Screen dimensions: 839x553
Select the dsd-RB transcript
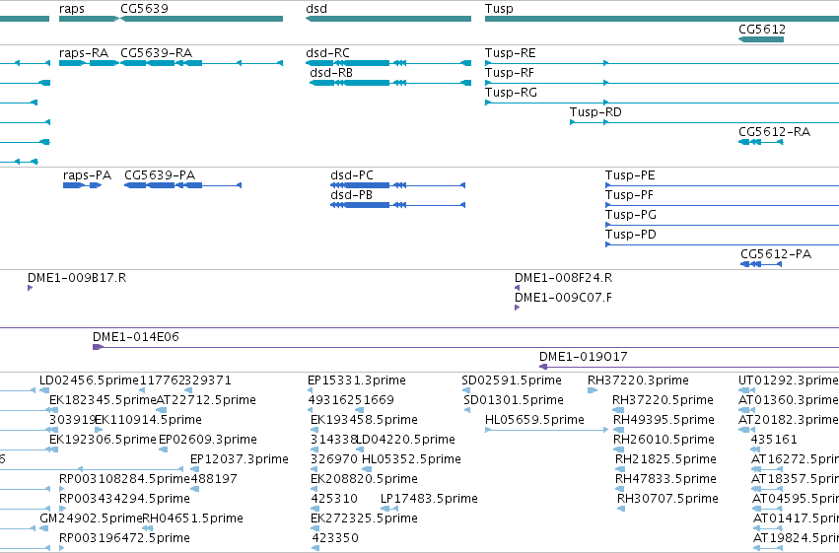pyautogui.click(x=390, y=83)
